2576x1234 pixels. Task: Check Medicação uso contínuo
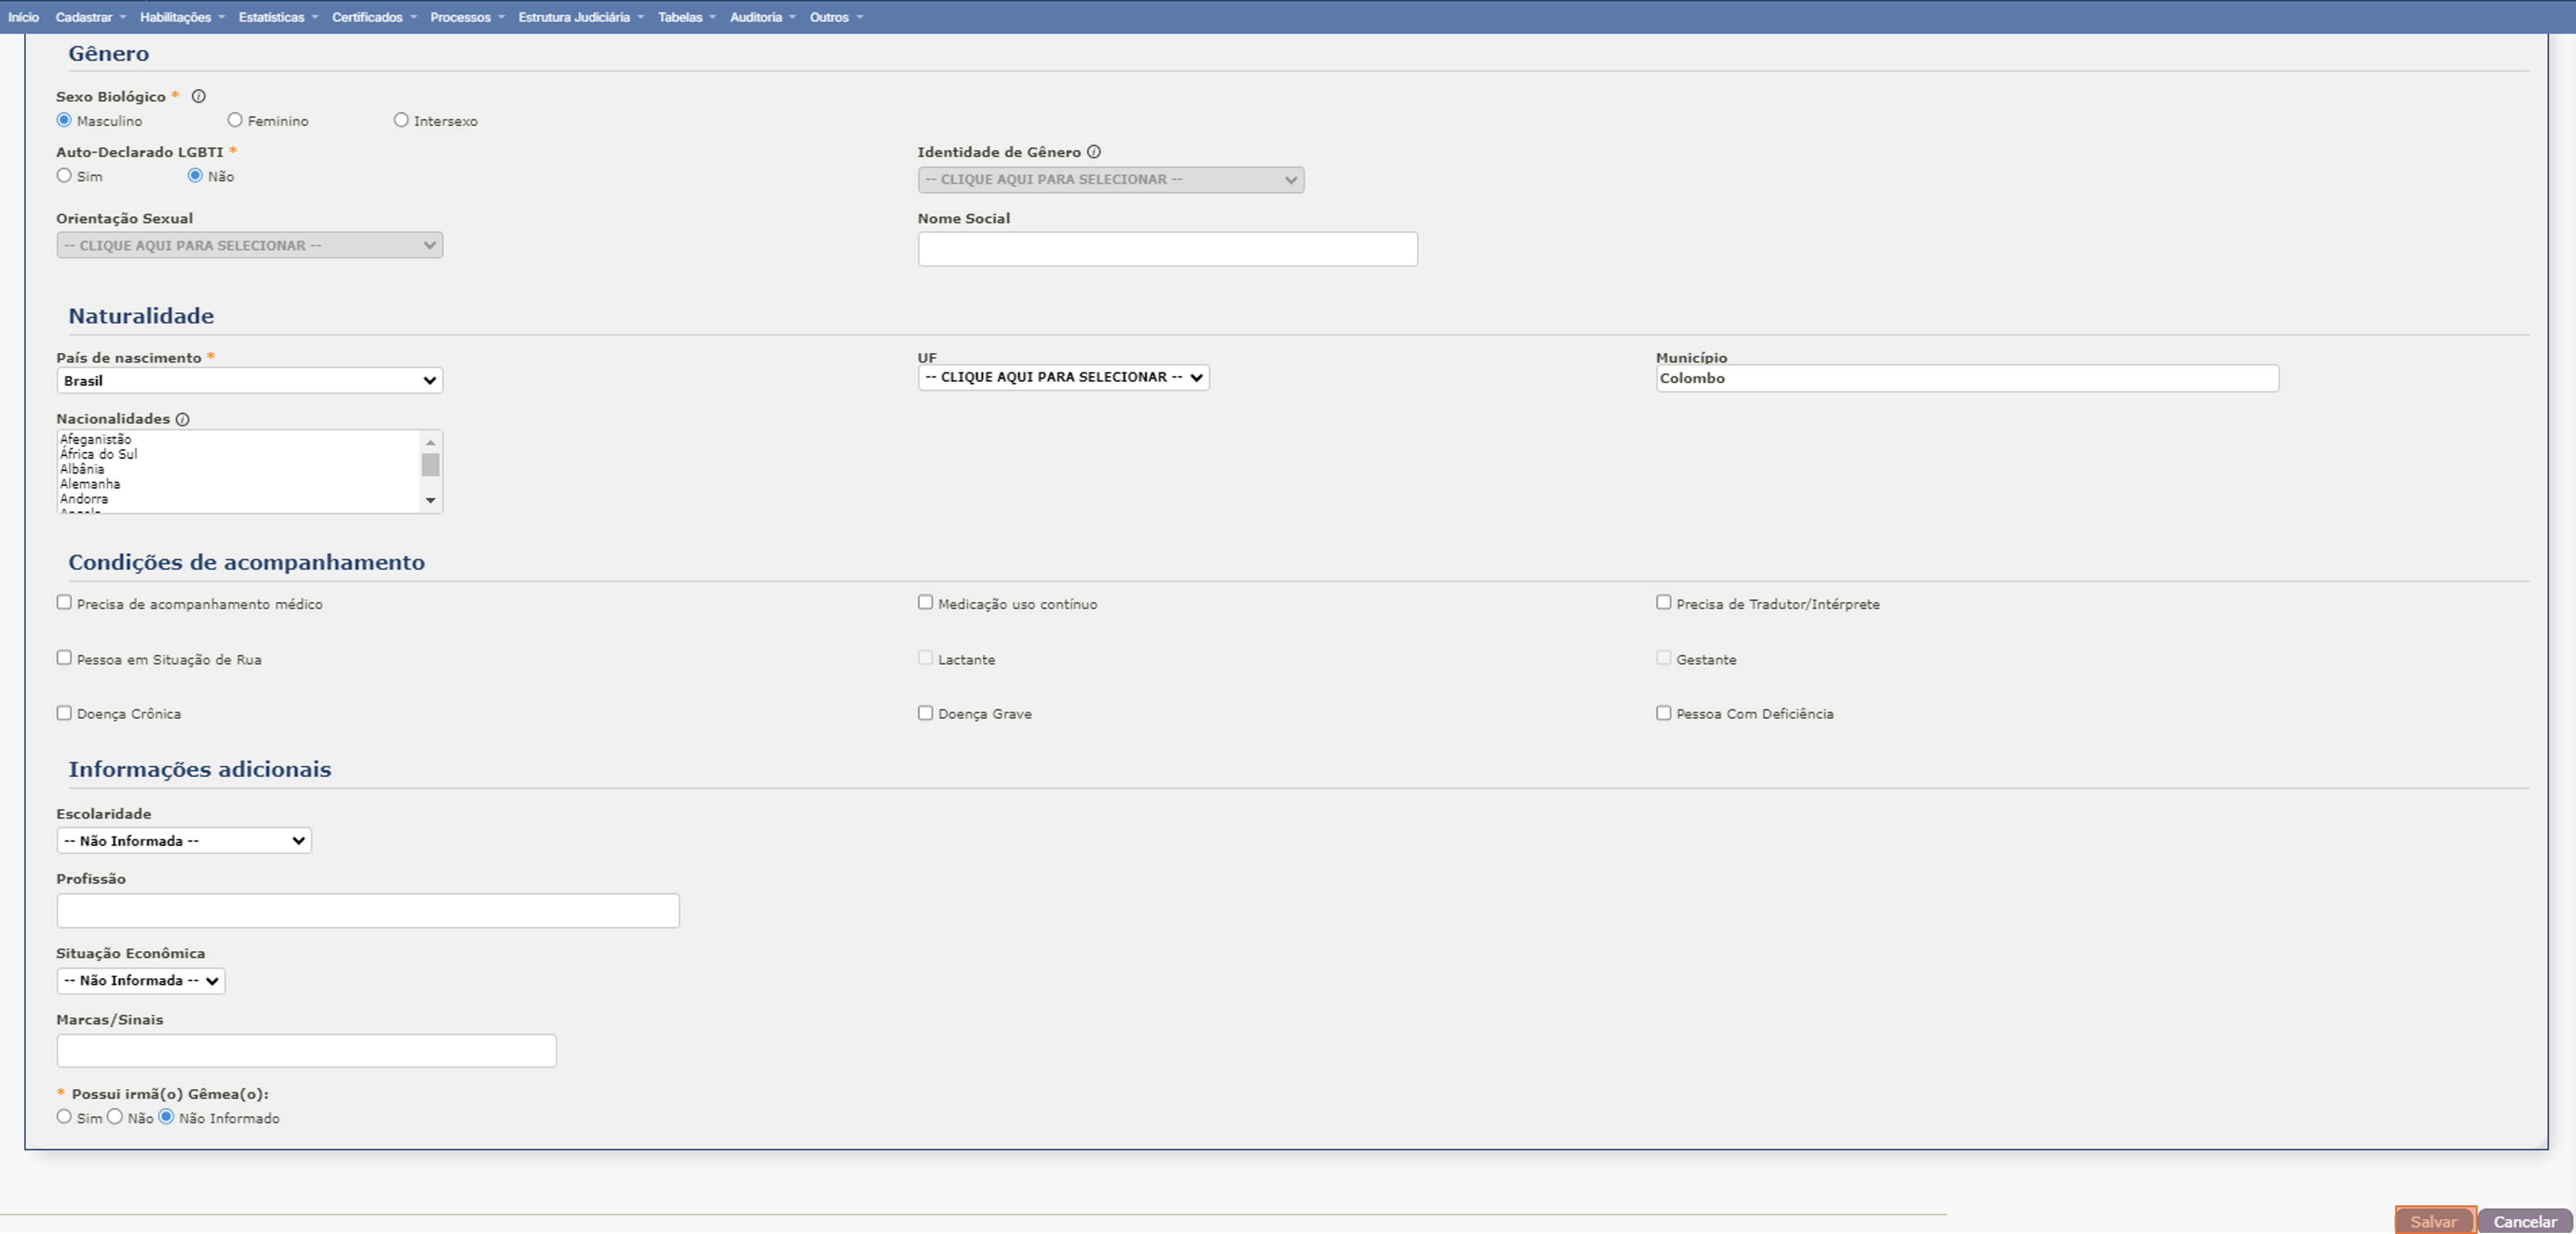pyautogui.click(x=925, y=602)
